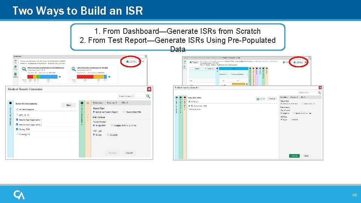Image resolution: width=361 pixels, height=203 pixels.
Task: Choose Multiple PDFs in a ZIP file option
Action: [x=112, y=126]
